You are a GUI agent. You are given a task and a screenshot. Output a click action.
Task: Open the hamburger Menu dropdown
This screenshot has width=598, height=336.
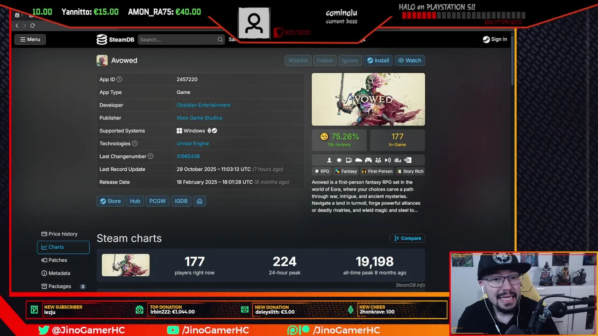(x=30, y=40)
